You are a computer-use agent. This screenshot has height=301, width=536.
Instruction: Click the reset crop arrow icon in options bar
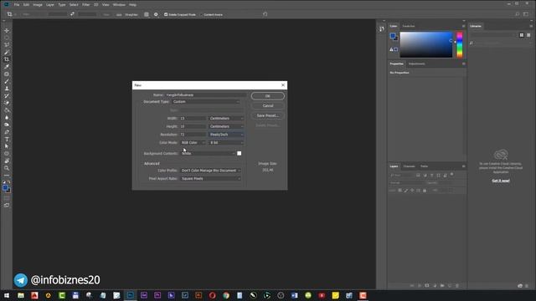(265, 14)
